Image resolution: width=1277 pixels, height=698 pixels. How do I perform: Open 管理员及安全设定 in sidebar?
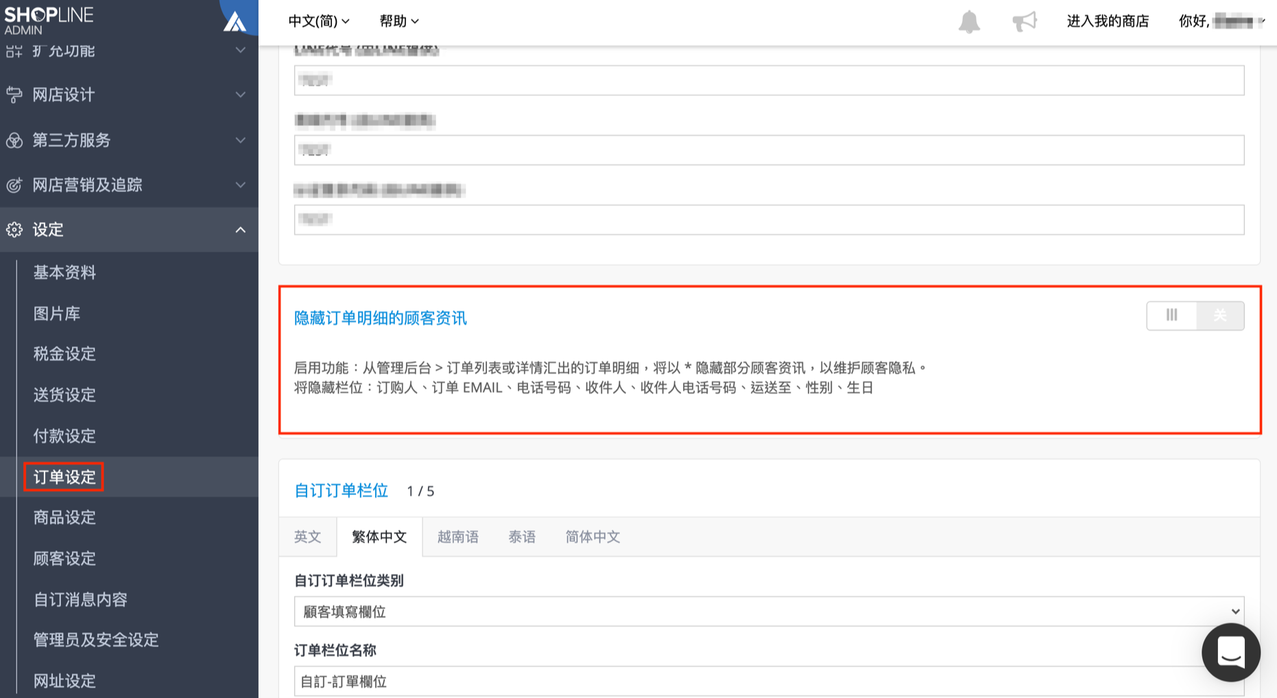point(97,640)
